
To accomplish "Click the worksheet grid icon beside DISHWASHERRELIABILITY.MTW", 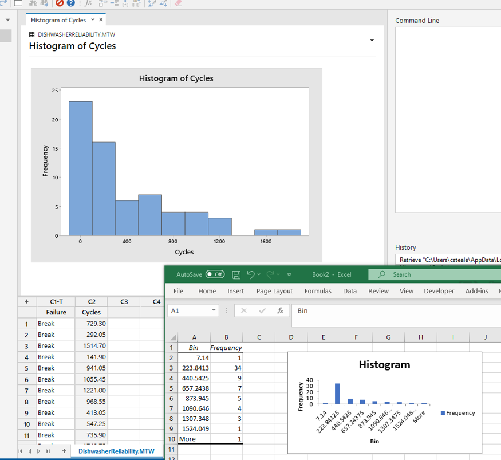I will 31,34.
